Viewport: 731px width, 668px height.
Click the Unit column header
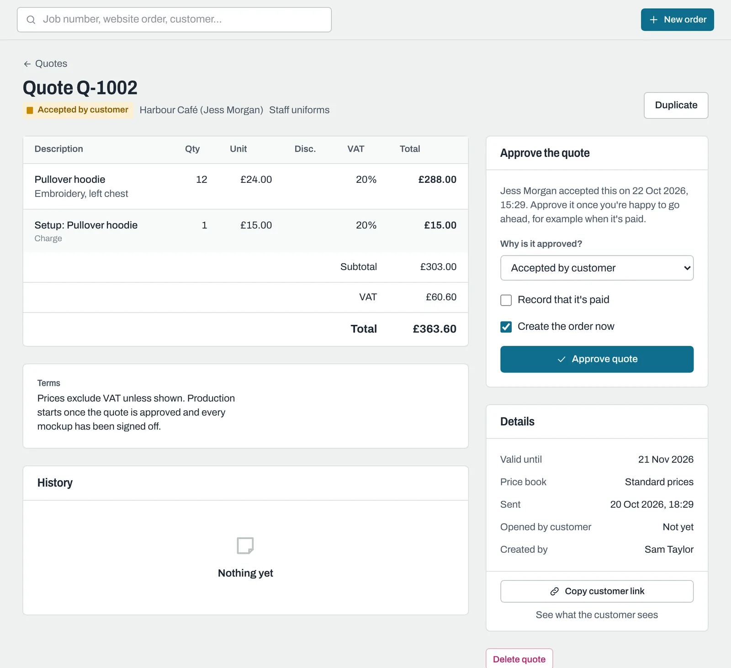click(238, 149)
